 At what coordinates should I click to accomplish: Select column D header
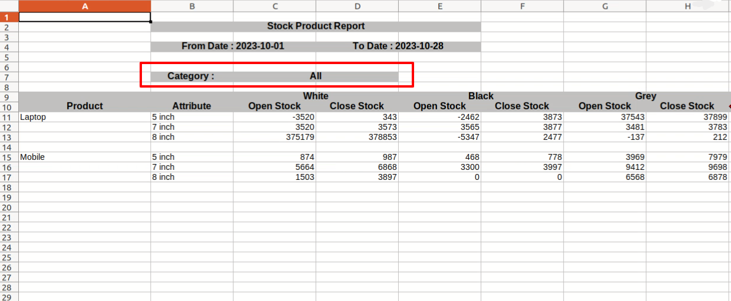[357, 6]
